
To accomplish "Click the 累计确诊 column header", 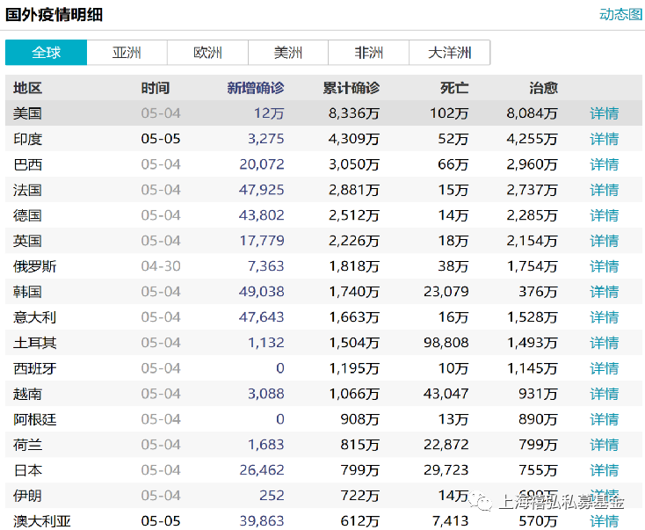I will coord(351,88).
